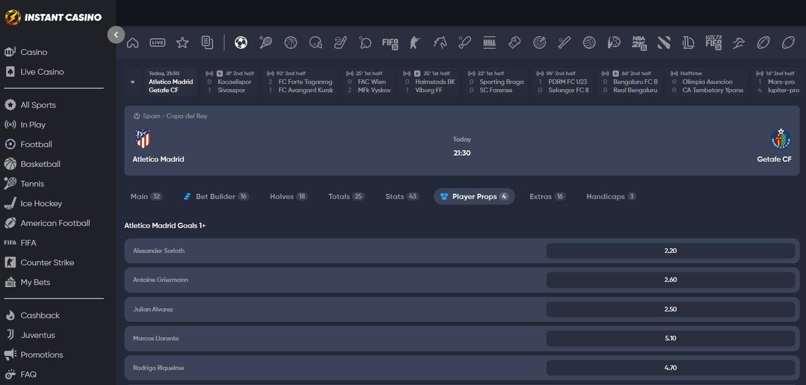Switch to the Bet Builder tab
The height and width of the screenshot is (385, 806).
tap(216, 196)
